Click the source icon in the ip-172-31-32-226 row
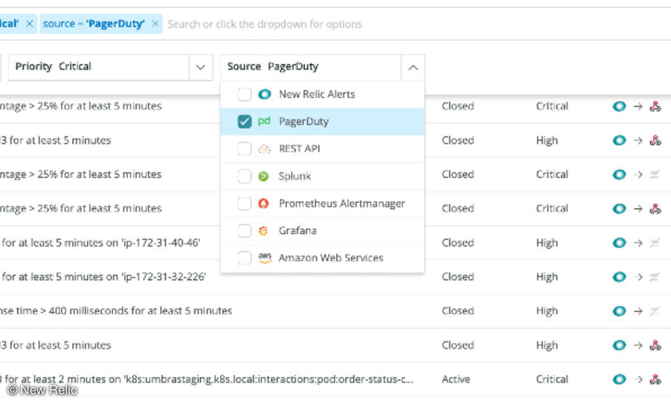This screenshot has height=402, width=671. coord(619,277)
